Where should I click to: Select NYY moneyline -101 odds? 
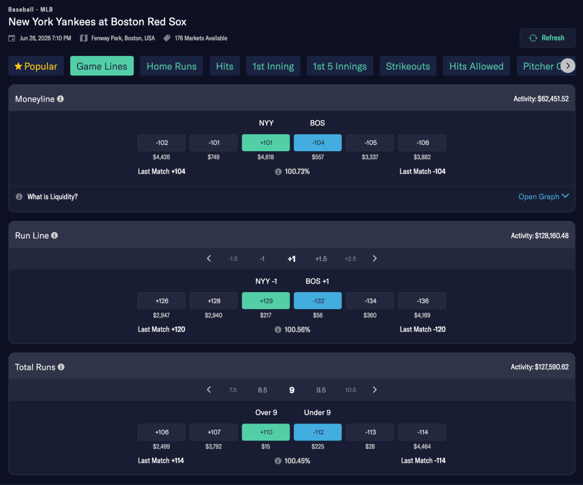click(213, 143)
